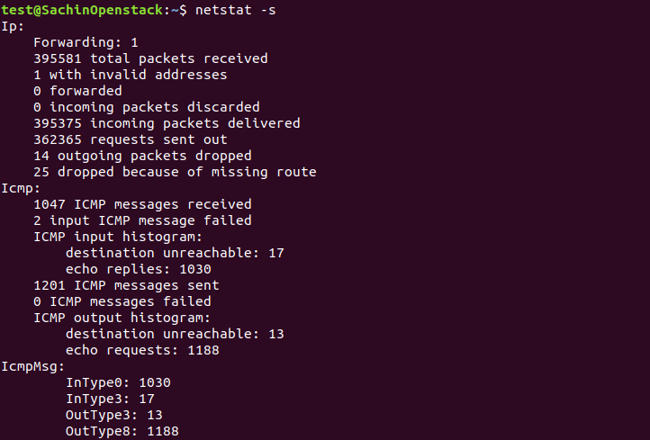Click 25 dropped because of missing route
The image size is (650, 440).
(x=175, y=173)
